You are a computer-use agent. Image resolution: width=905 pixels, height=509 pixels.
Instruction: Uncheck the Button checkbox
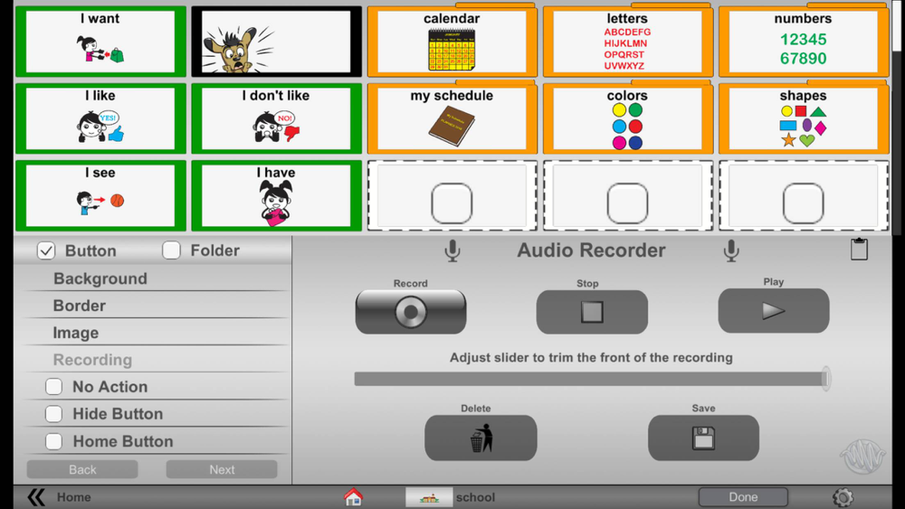click(x=46, y=250)
